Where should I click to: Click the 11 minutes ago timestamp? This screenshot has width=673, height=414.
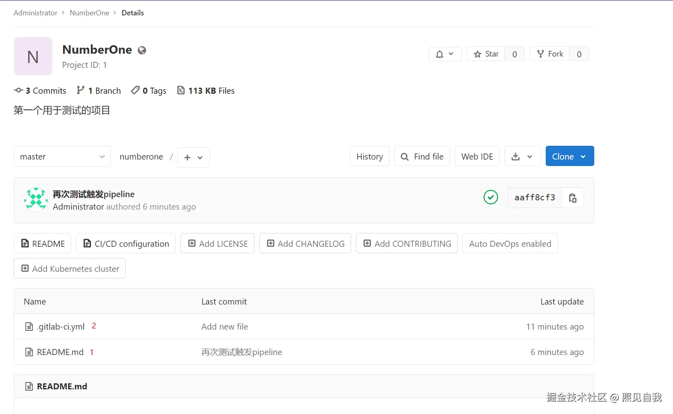coord(555,327)
